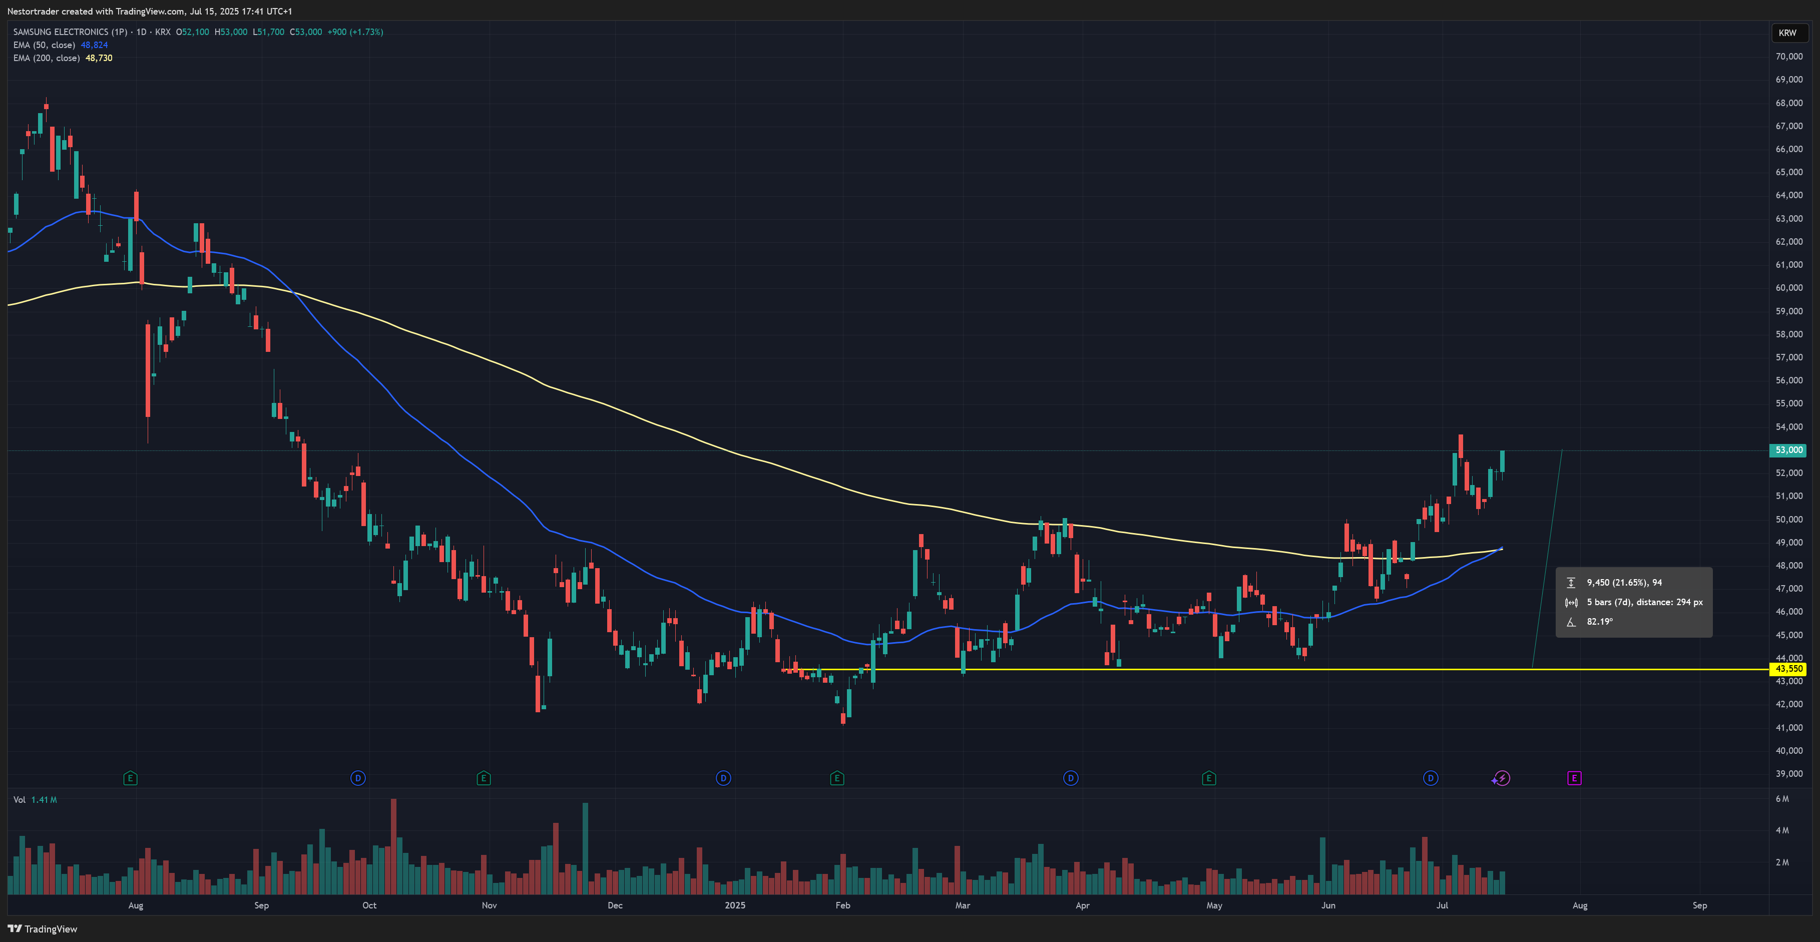1820x942 pixels.
Task: Click the dividend "D" marker below October
Action: [x=357, y=778]
